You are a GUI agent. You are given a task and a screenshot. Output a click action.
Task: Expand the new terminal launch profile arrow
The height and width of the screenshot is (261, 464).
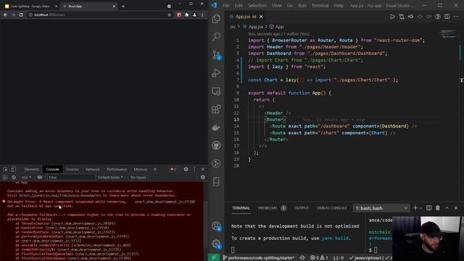(420, 208)
